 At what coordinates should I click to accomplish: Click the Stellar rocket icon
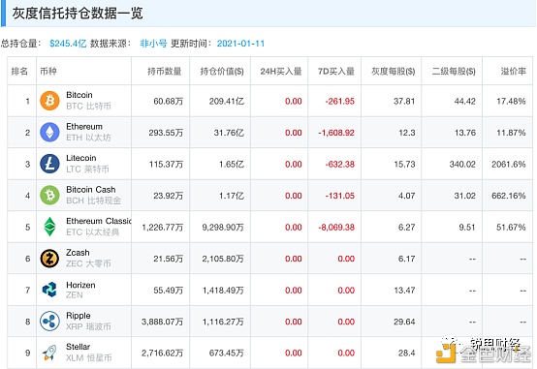point(49,353)
